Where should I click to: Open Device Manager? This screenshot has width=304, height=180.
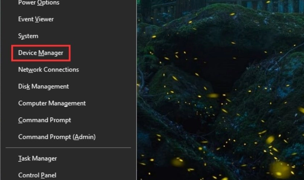pos(41,53)
